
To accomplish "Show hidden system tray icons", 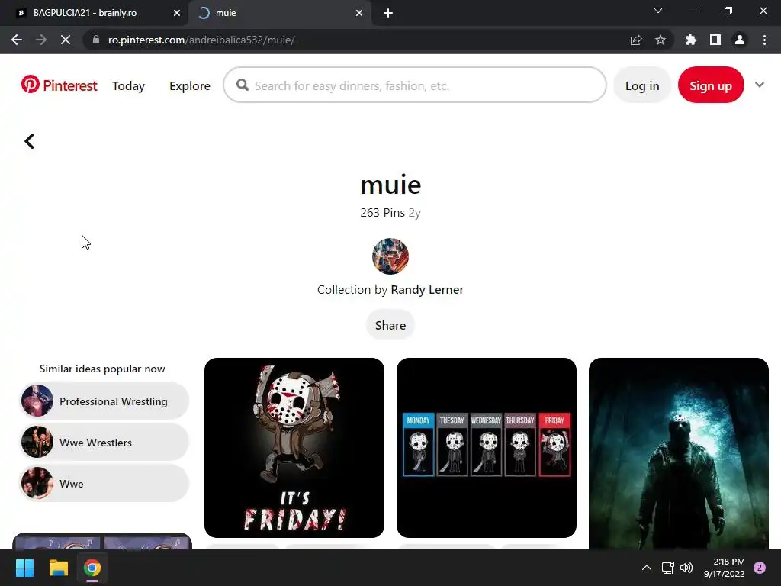I will (x=646, y=568).
